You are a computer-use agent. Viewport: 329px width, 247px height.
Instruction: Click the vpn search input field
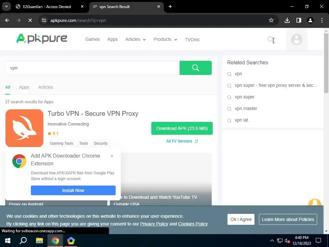tap(92, 68)
